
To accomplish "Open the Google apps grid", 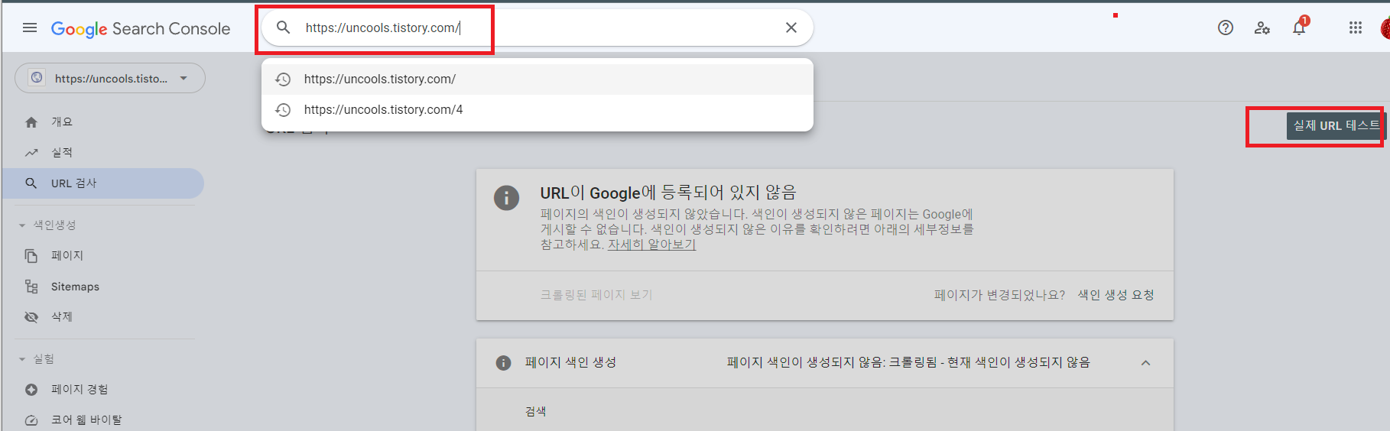I will 1356,28.
